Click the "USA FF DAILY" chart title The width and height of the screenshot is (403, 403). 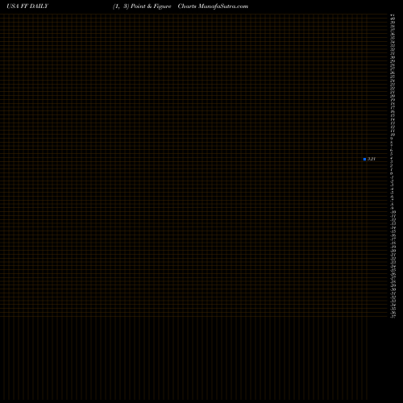[27, 6]
